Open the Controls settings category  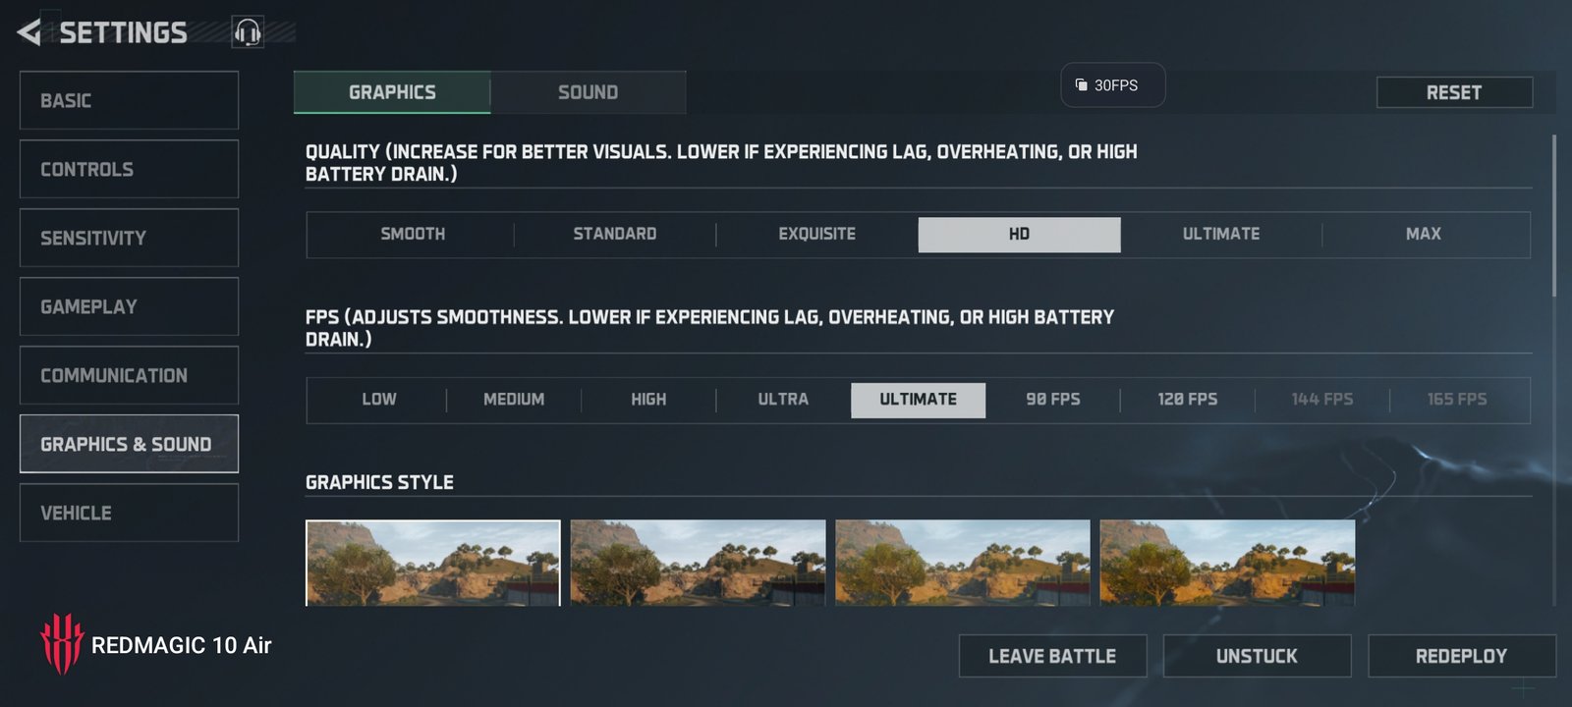129,169
